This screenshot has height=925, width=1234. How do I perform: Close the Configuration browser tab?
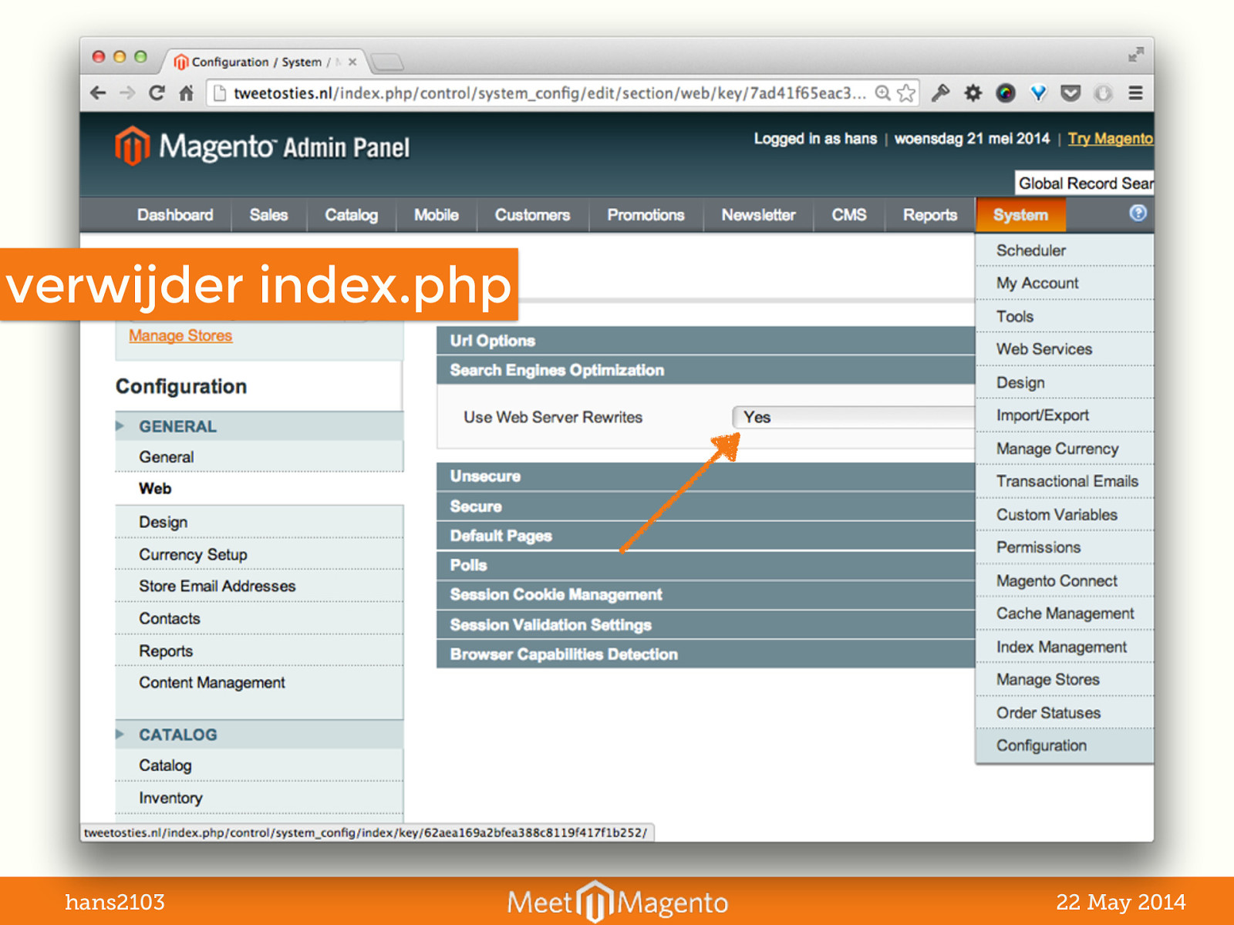[352, 62]
